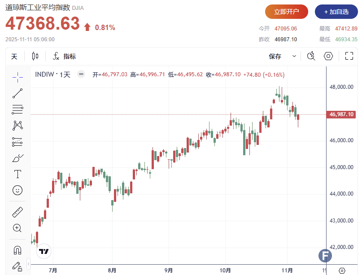Select the trend line drawing tool
Screen dimensions: 362x275
tap(17, 93)
